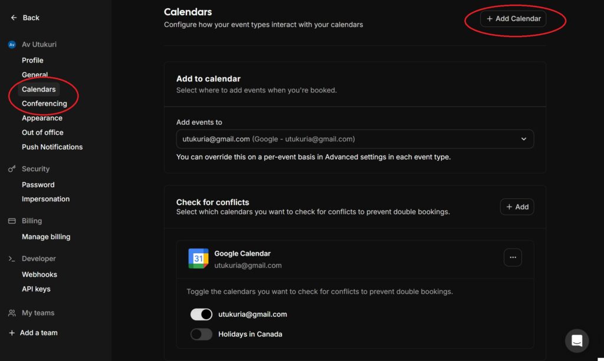Click the My teams people icon
The height and width of the screenshot is (361, 604).
click(12, 313)
